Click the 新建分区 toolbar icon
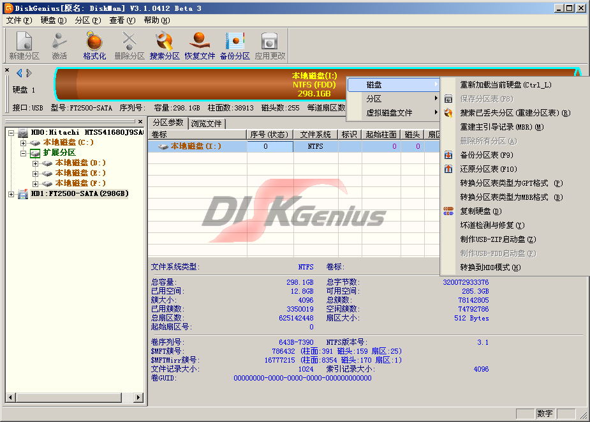Screen dimensions: 590x422 coord(24,45)
